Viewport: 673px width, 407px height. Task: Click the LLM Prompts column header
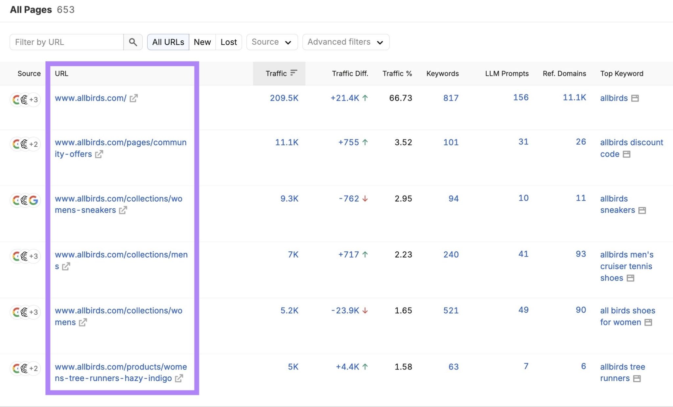tap(507, 73)
